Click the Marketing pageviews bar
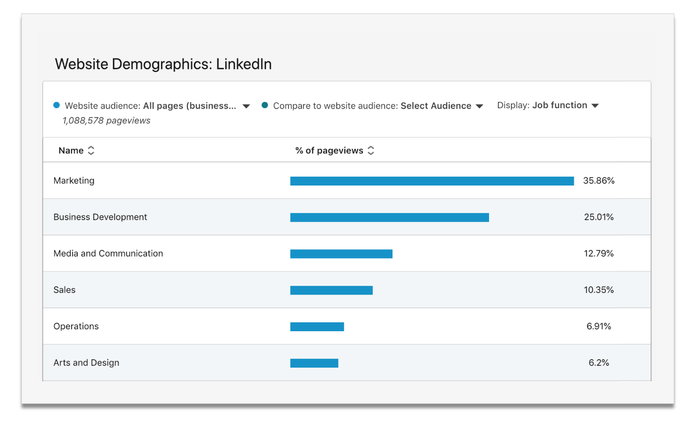Image resolution: width=697 pixels, height=431 pixels. 432,181
